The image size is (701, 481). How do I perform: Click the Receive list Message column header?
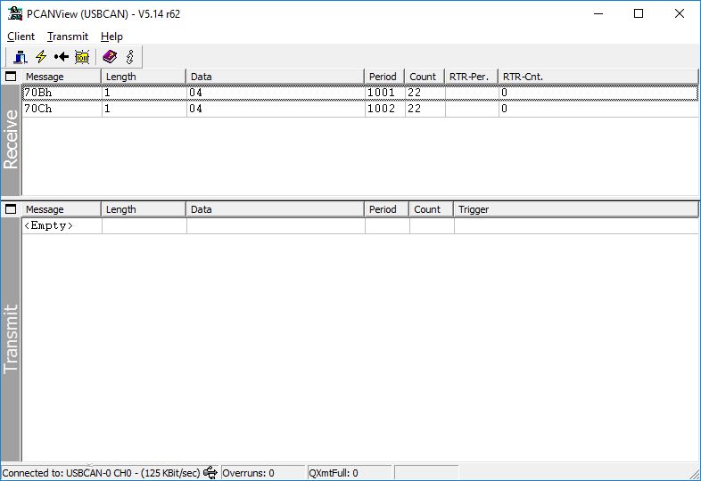coord(62,77)
